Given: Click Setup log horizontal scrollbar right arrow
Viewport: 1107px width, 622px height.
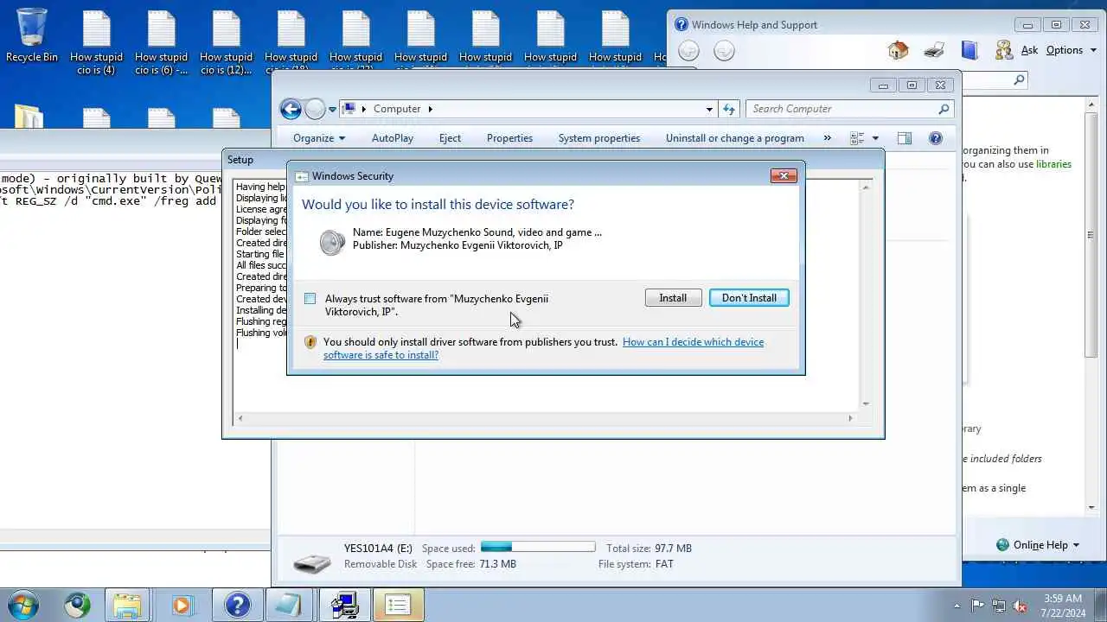Looking at the screenshot, I should point(850,418).
